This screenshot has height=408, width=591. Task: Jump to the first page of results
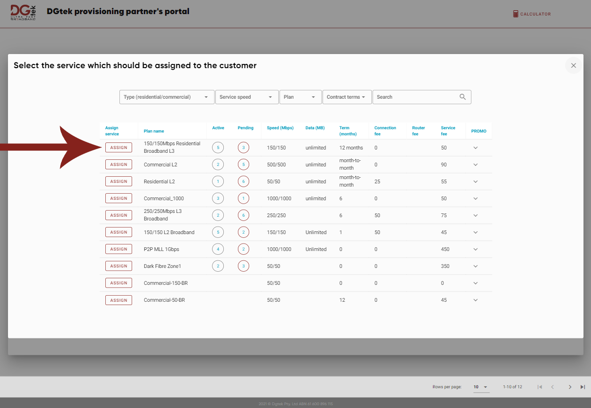[x=540, y=387]
